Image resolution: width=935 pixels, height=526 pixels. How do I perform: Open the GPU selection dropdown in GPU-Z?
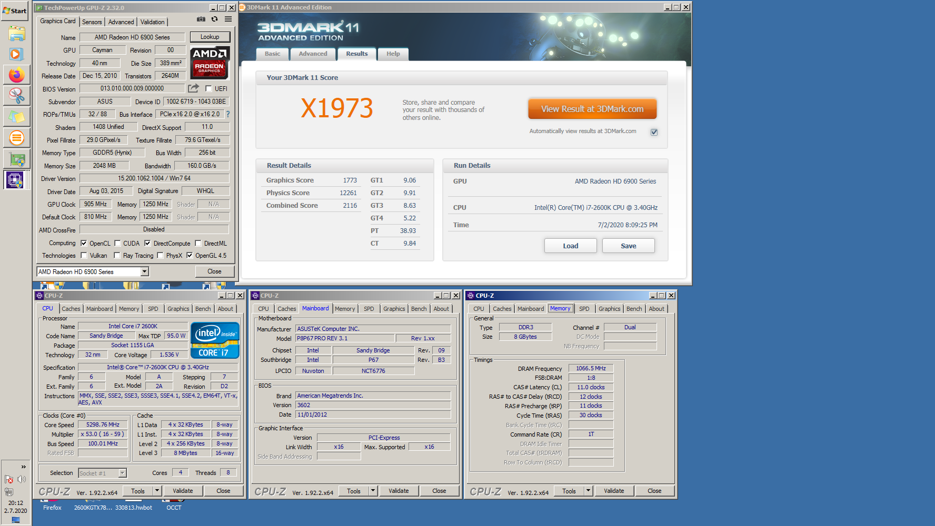(144, 272)
